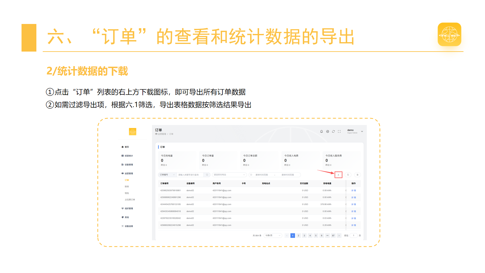Open 详情 for order 429880288224815296
The height and width of the screenshot is (273, 485).
point(353,225)
